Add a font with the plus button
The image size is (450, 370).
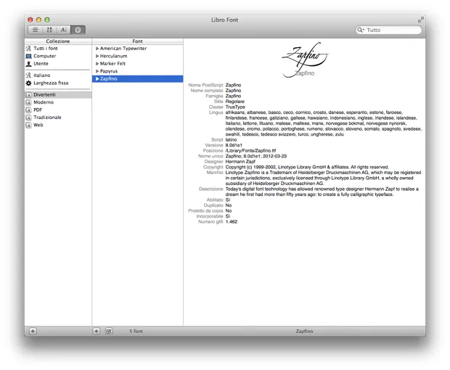click(96, 332)
